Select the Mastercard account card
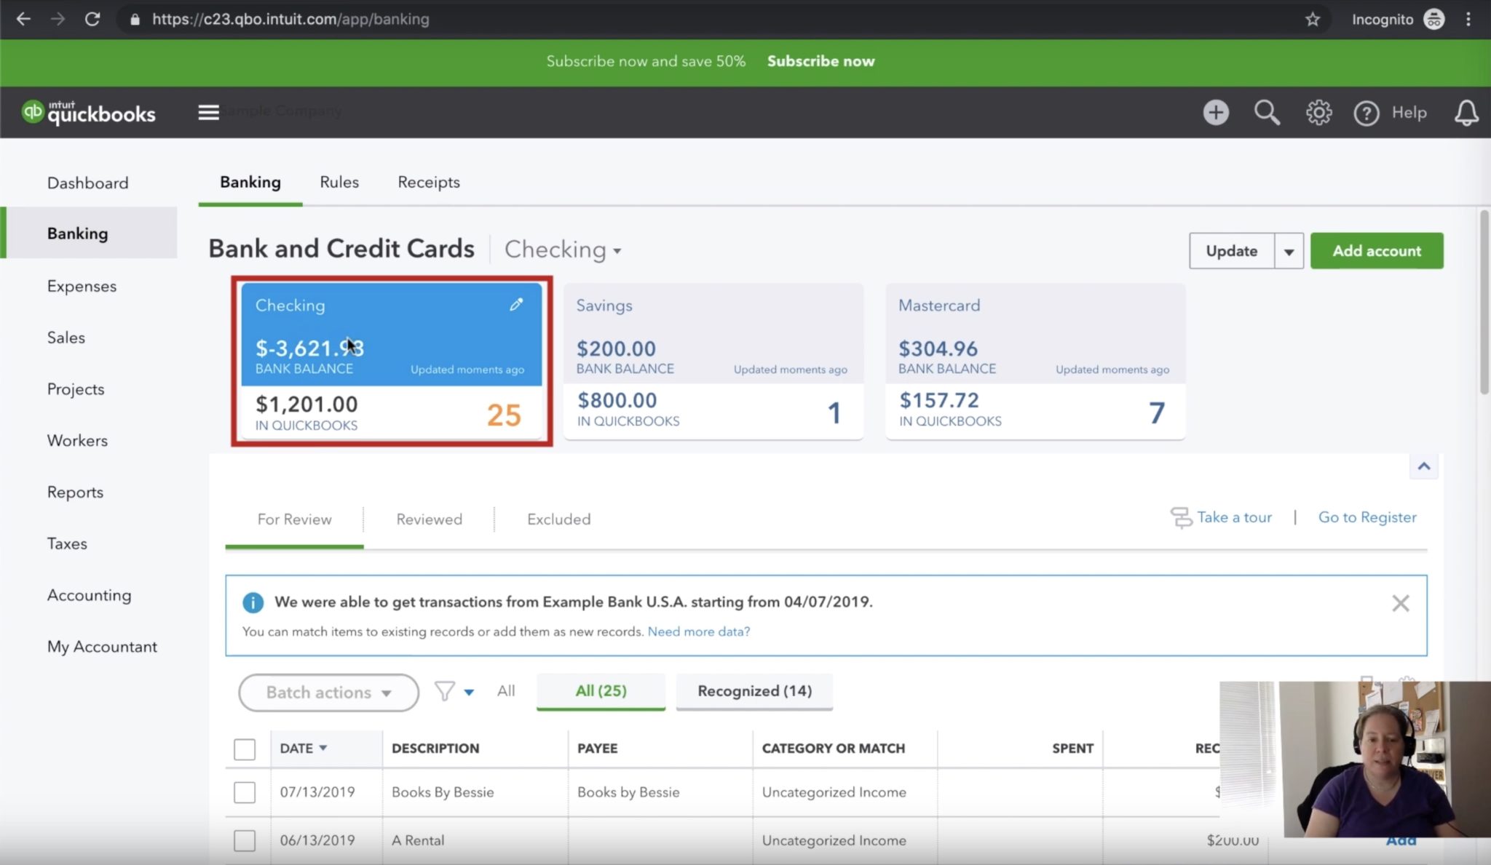 click(1035, 362)
